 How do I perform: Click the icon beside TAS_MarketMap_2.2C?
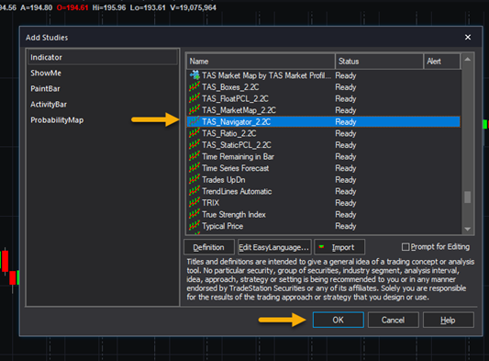pyautogui.click(x=194, y=110)
